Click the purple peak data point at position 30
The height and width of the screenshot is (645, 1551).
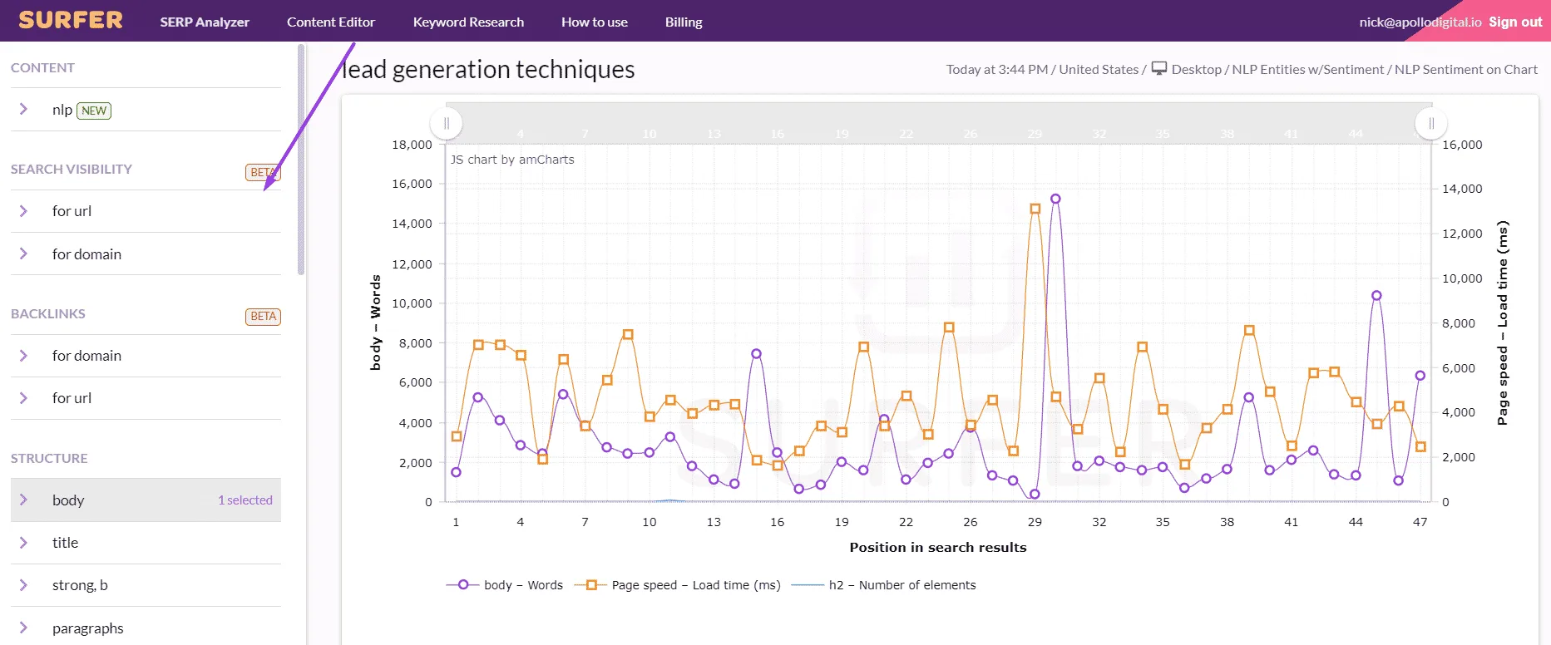click(1055, 199)
